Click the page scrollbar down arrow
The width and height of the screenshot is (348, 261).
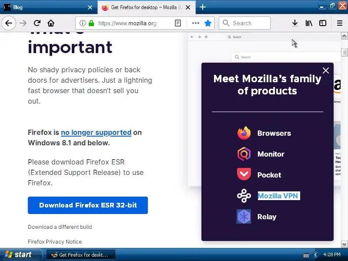click(344, 244)
